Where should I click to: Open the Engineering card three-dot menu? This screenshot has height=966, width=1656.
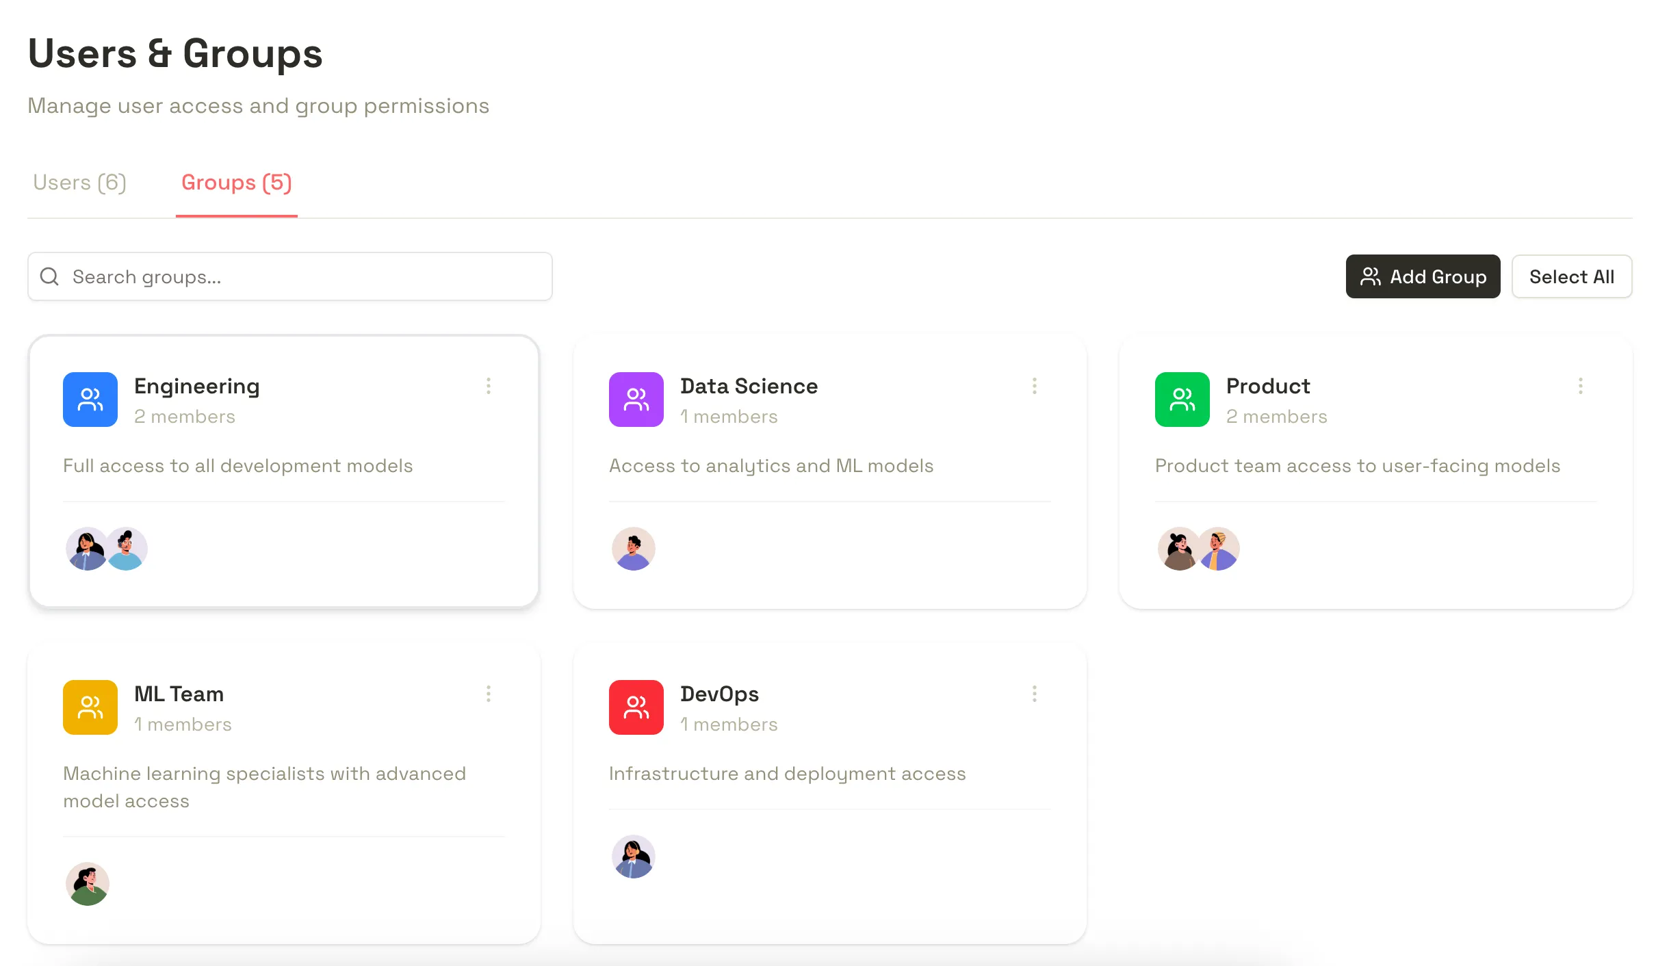click(489, 386)
